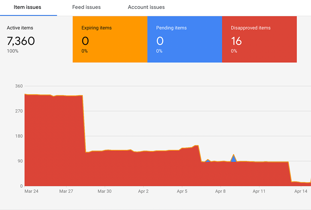Image resolution: width=311 pixels, height=210 pixels.
Task: Click the 270 y-axis label
Action: pos(19,111)
